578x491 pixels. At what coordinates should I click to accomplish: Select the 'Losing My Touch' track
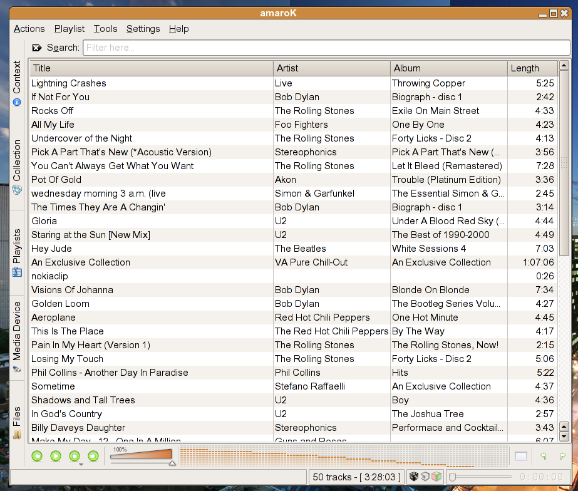click(294, 359)
